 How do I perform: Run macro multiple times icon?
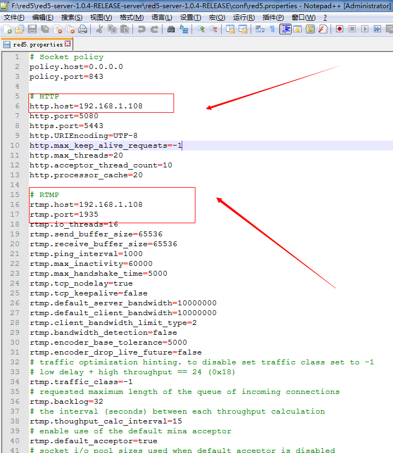tap(377, 29)
